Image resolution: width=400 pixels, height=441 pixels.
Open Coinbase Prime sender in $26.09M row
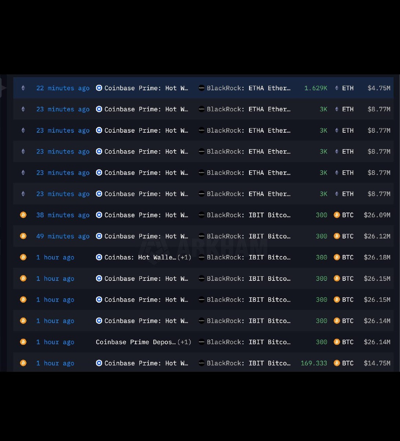[x=146, y=215]
